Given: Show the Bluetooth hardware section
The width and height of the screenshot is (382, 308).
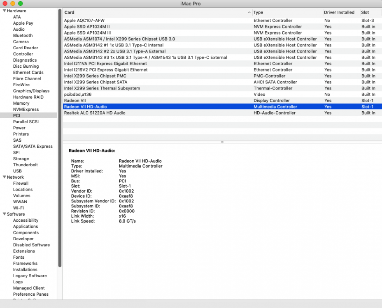Looking at the screenshot, I should [23, 35].
